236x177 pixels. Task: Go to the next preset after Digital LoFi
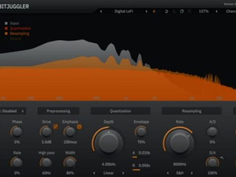coord(146,11)
